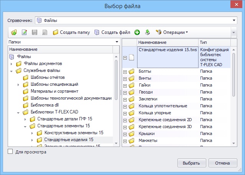Click the Выбрать button
The width and height of the screenshot is (245, 175).
(x=192, y=163)
